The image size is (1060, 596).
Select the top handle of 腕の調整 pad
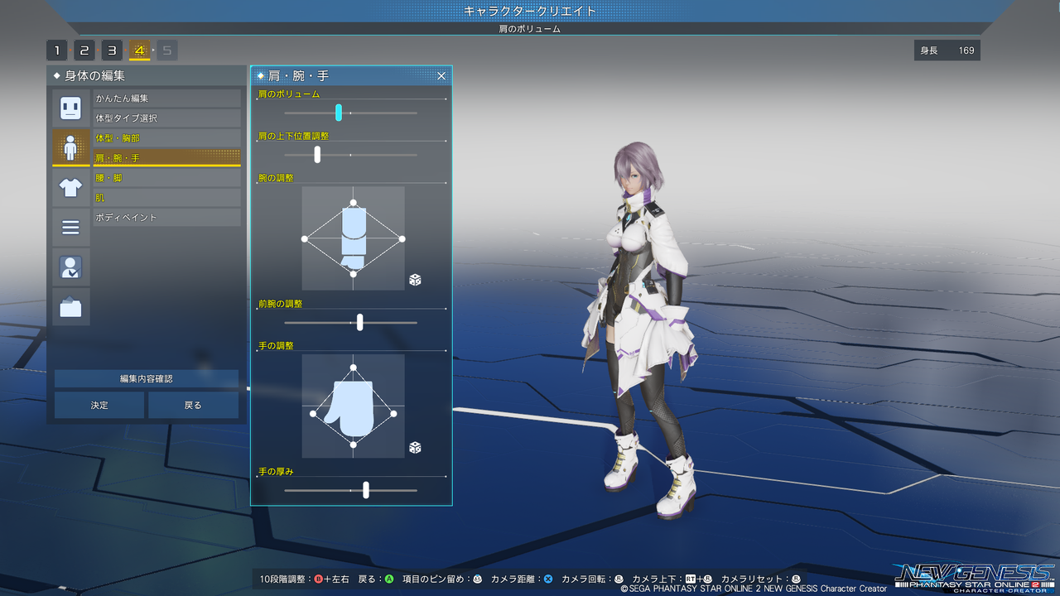pos(354,203)
